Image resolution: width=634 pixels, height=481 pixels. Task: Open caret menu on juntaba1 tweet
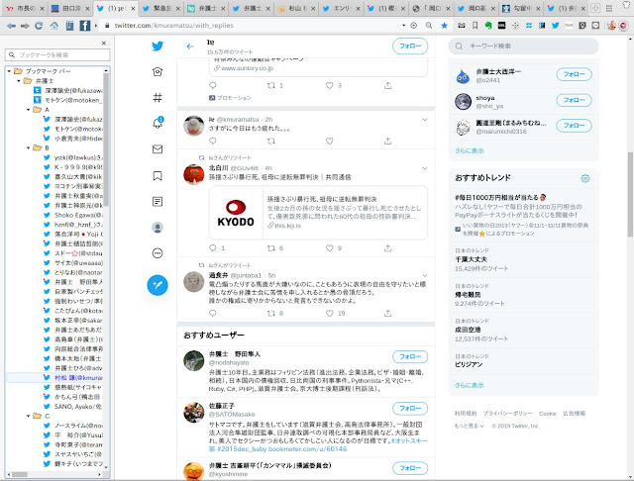pos(425,275)
